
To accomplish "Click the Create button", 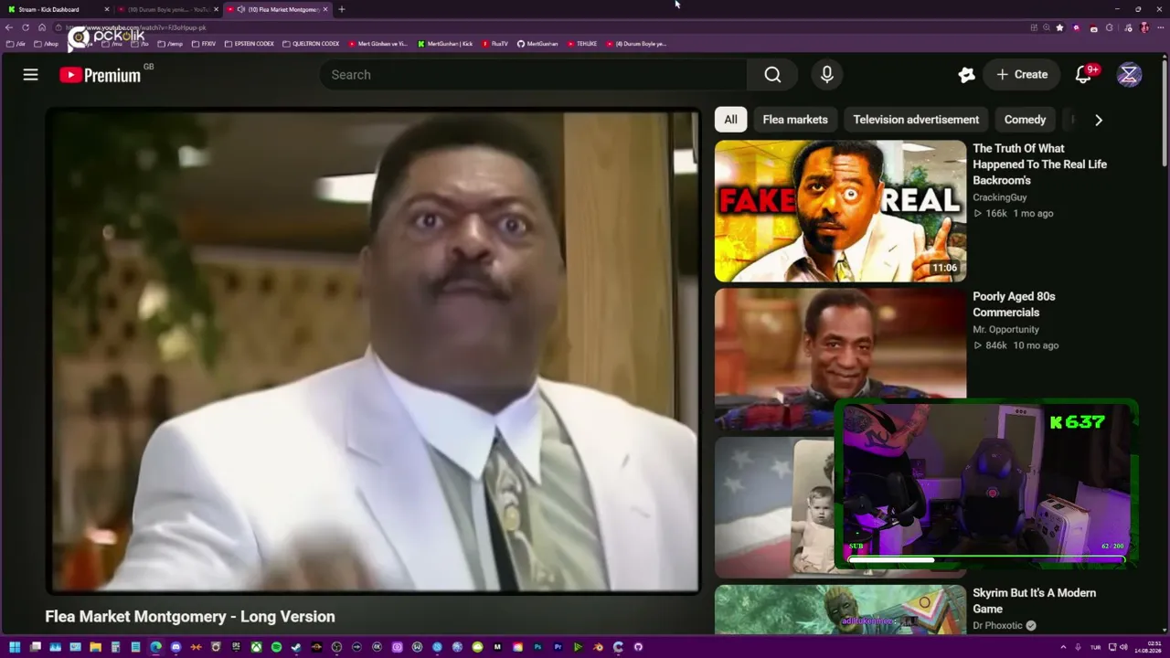I will (1022, 75).
